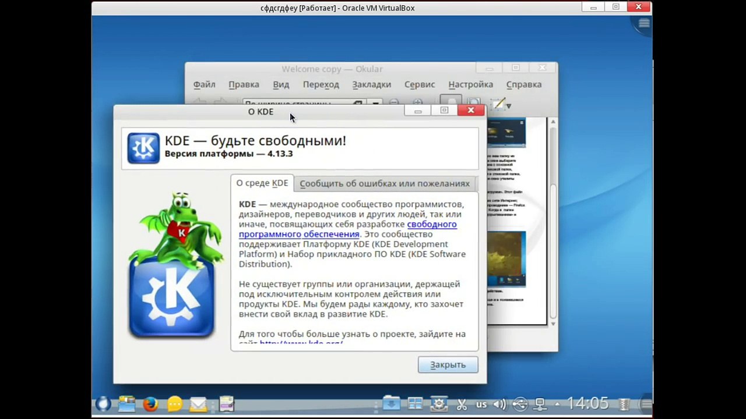746x419 pixels.
Task: Open the clipboard scissors tray icon
Action: coord(462,404)
